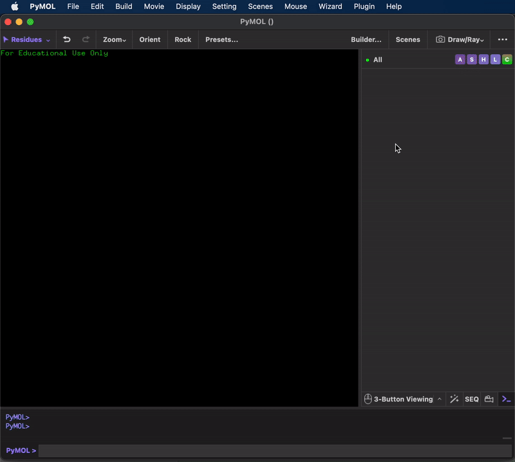Click the Orient button
515x462 pixels.
click(x=150, y=39)
